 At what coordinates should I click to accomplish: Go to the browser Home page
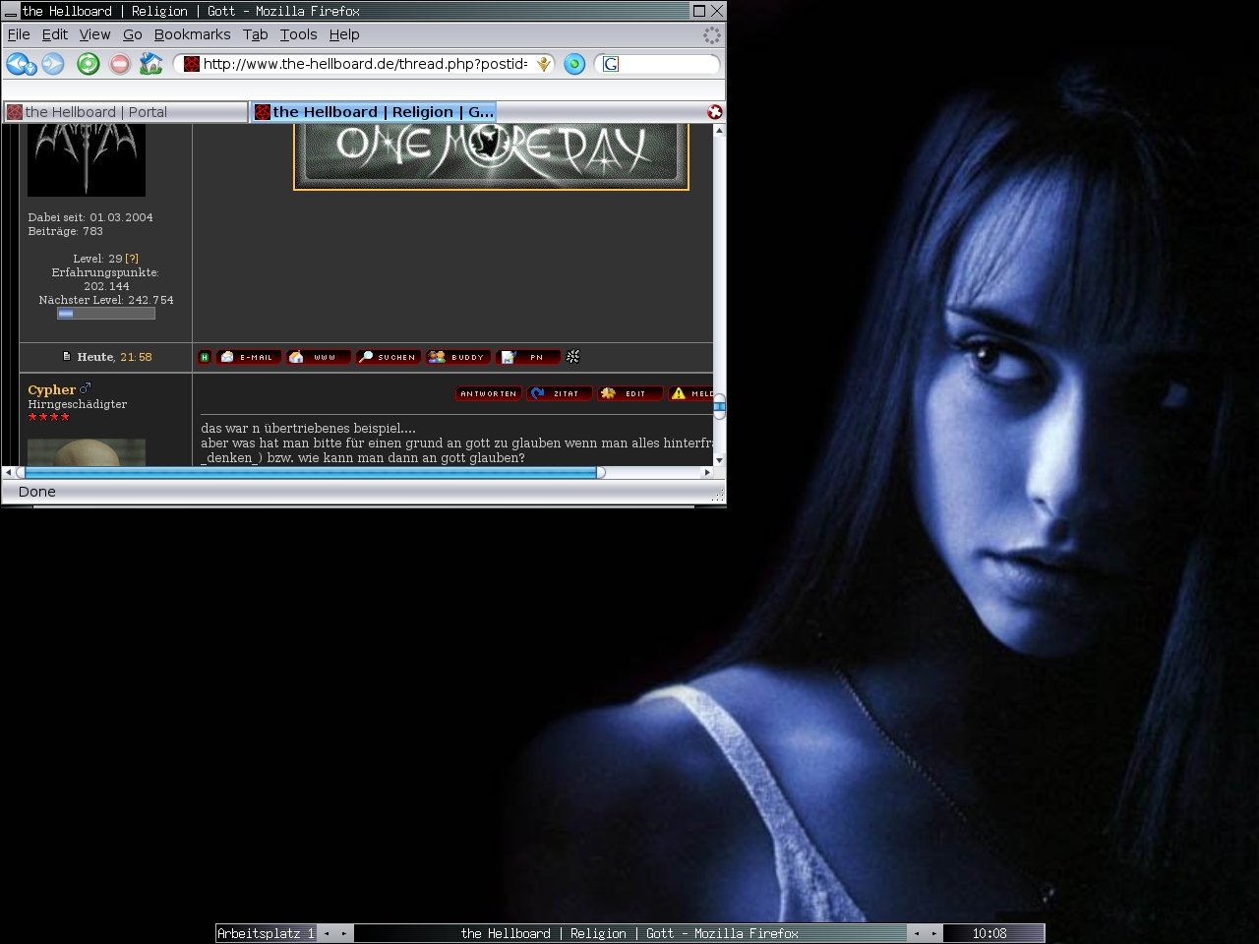tap(150, 64)
